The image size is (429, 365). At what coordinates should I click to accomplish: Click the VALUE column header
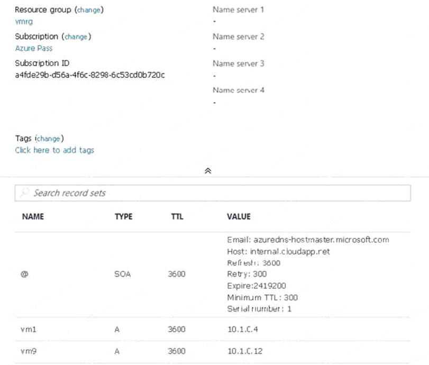[x=239, y=216]
